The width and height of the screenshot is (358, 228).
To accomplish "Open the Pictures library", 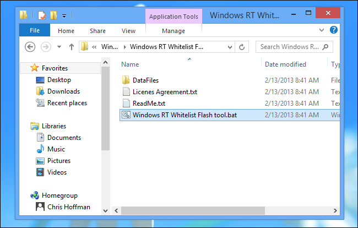I will (x=59, y=161).
